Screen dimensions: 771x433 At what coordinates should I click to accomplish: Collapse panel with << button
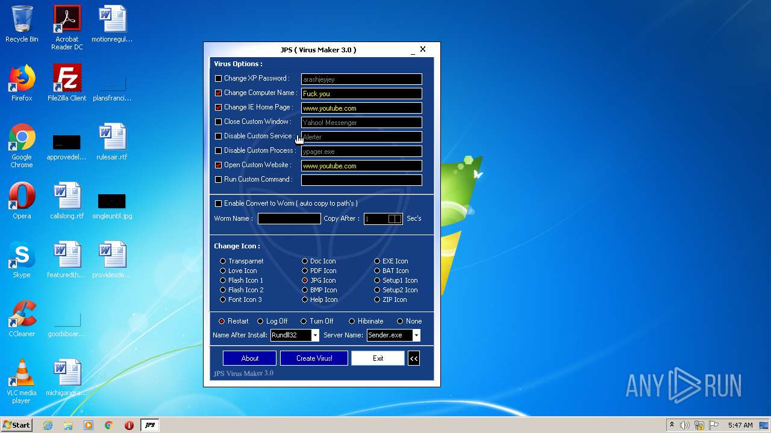[414, 358]
